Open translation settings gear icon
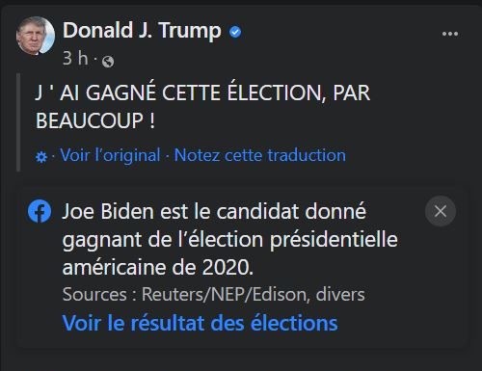This screenshot has width=482, height=371. (41, 157)
